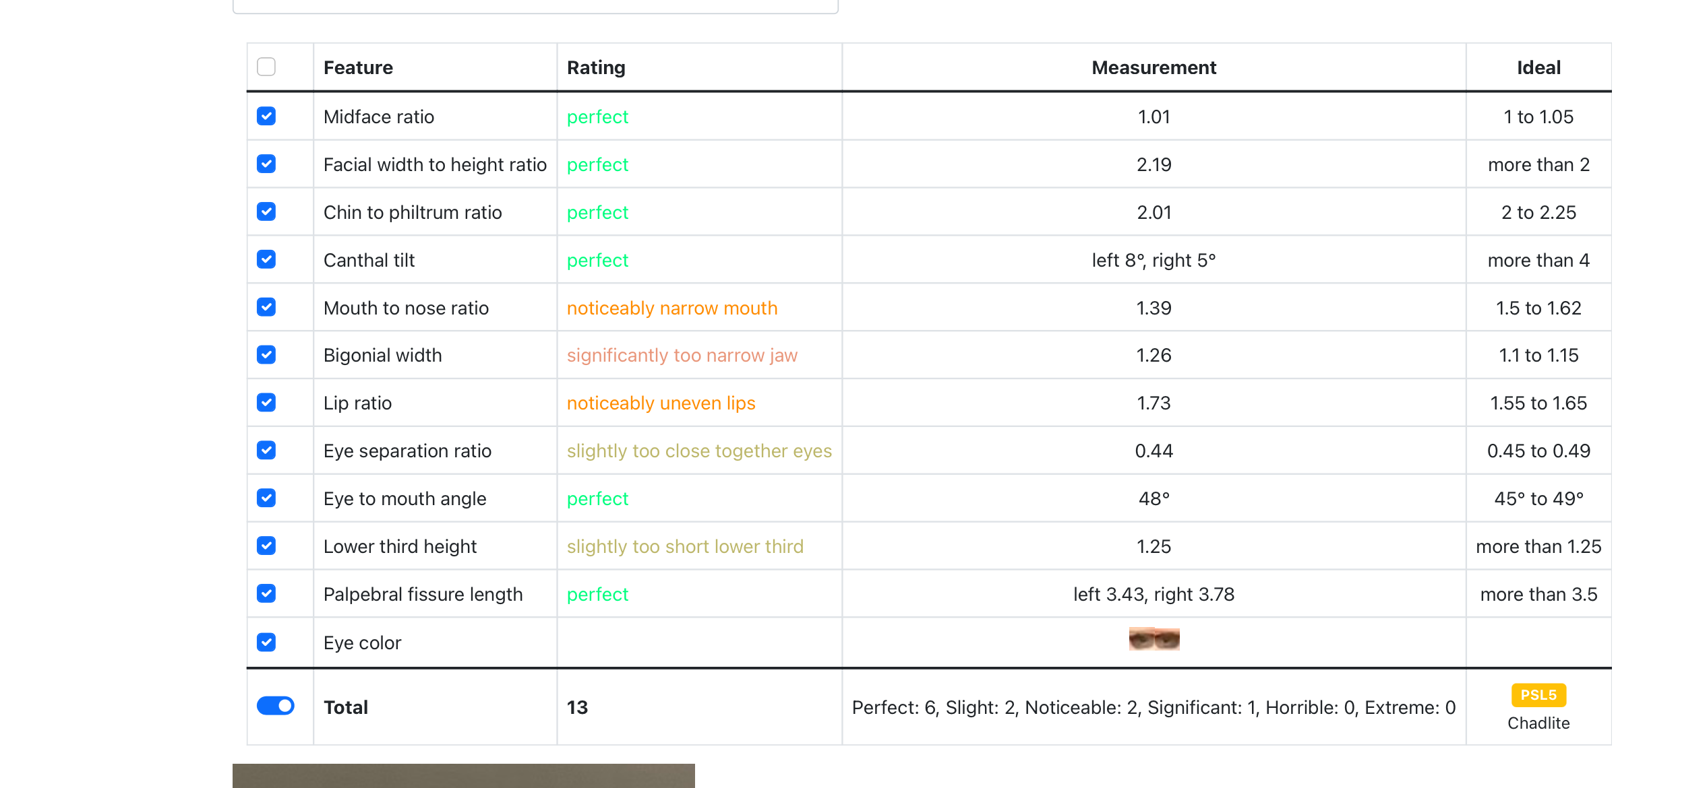
Task: Uncheck the Midface ratio checkbox
Action: [266, 116]
